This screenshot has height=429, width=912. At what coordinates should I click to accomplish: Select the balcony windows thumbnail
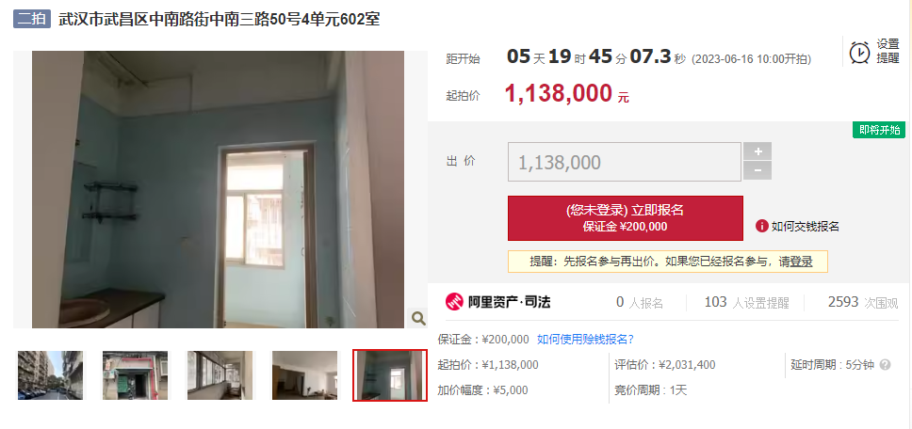(220, 375)
